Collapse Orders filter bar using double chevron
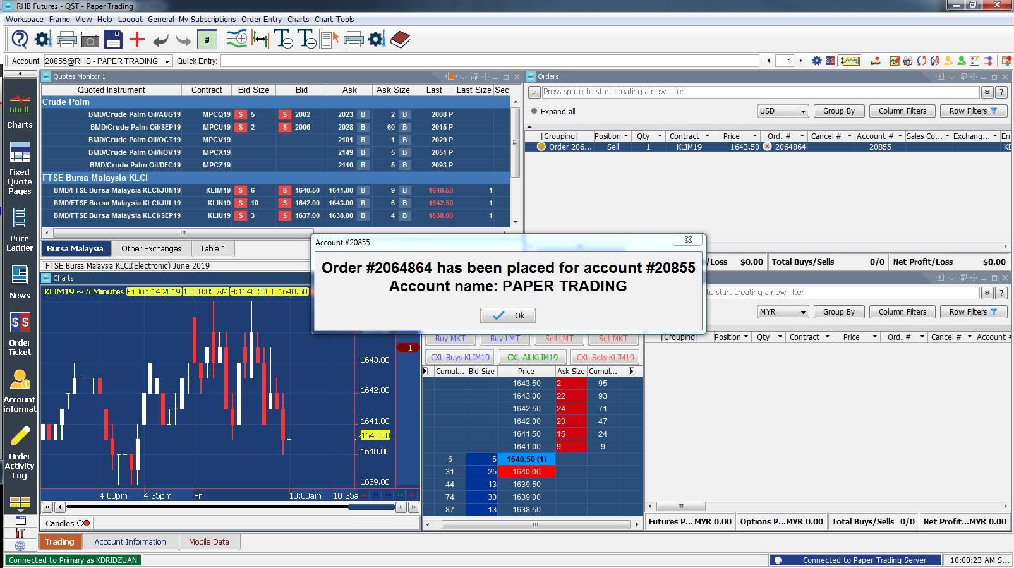 click(x=987, y=92)
